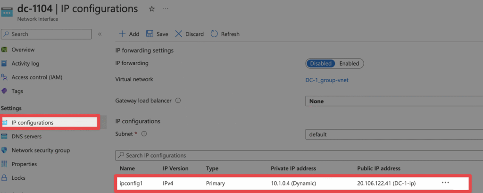Collapse the sidebar with the double chevron

tap(100, 34)
